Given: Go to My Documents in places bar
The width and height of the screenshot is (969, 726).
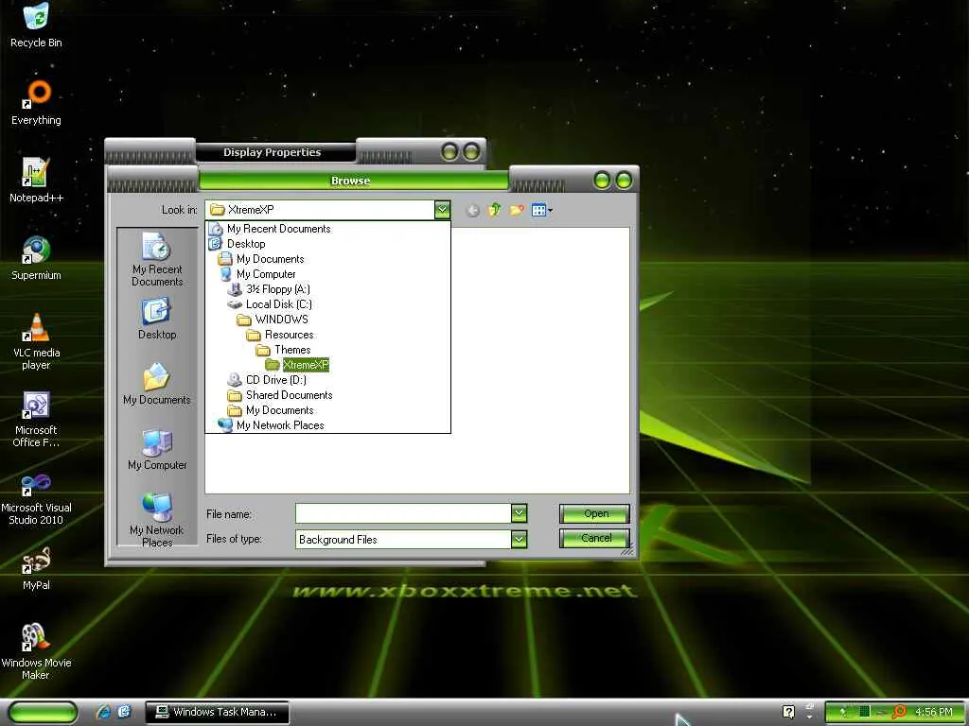Looking at the screenshot, I should (157, 384).
